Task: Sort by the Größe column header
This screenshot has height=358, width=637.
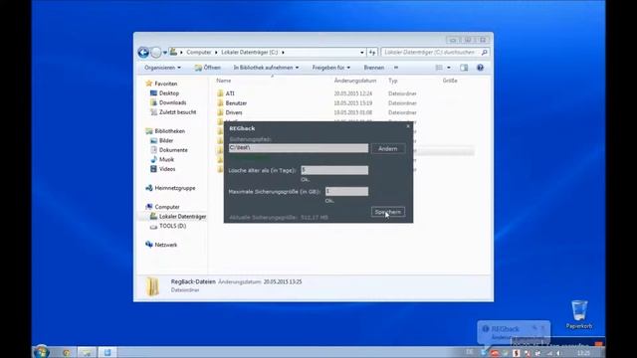Action: click(450, 81)
